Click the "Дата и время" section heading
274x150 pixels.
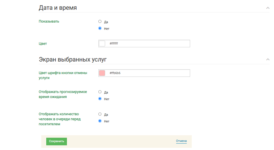point(58,7)
